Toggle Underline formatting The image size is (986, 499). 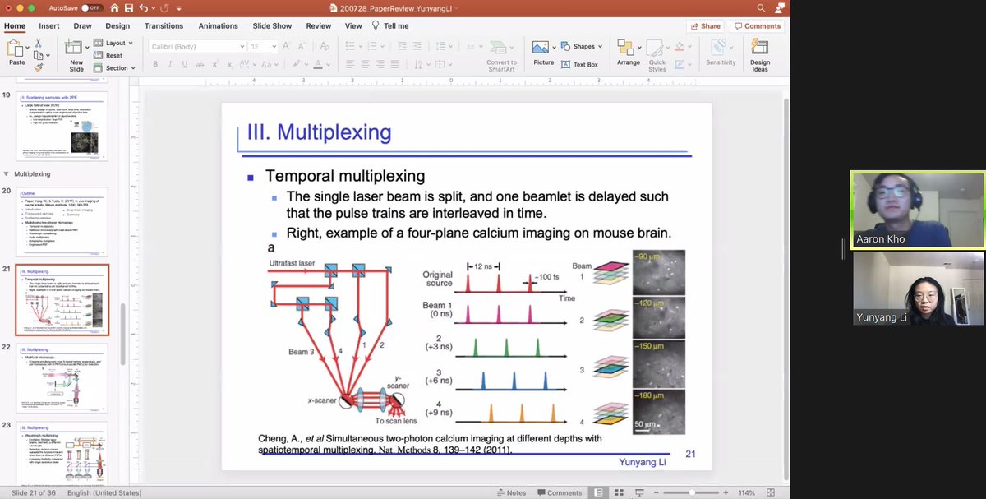187,64
